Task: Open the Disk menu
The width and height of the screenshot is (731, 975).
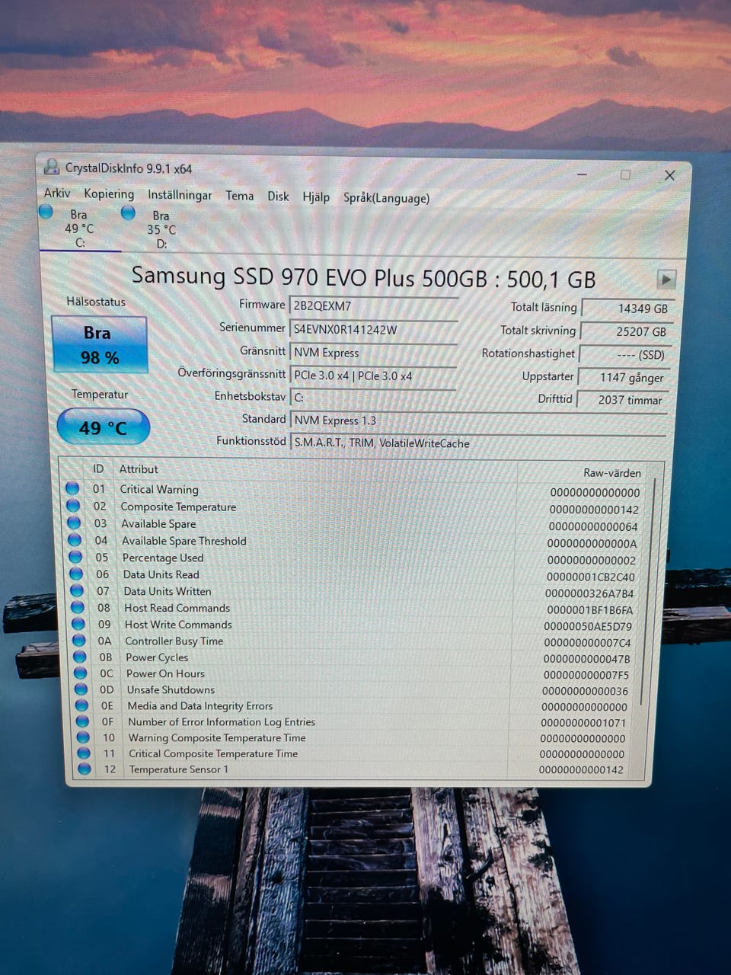Action: click(278, 197)
